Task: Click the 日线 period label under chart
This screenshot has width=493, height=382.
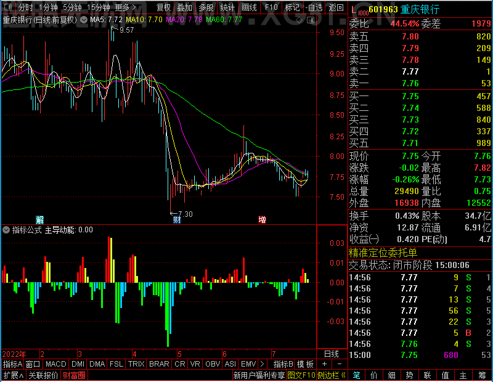Action: click(x=332, y=354)
